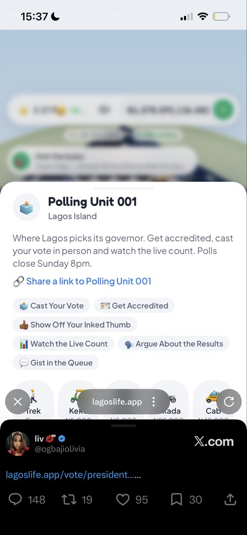Viewport: 247px width, 535px height.
Task: Open Watch the Live Count
Action: point(64,344)
